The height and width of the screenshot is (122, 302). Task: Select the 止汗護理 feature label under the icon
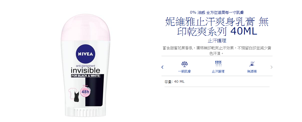tap(218, 71)
